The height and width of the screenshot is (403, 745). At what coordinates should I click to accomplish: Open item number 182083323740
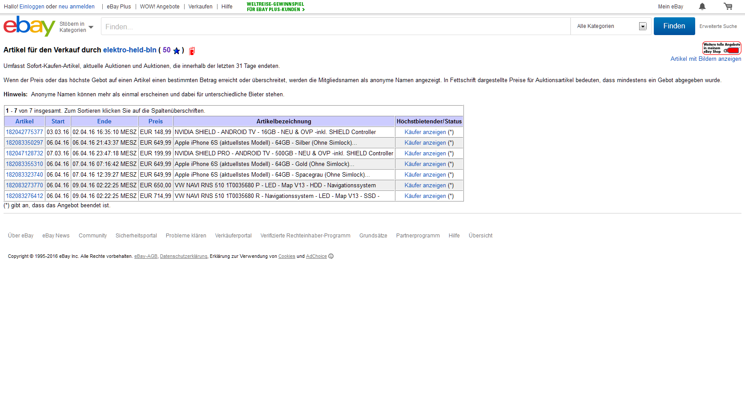[x=24, y=174]
